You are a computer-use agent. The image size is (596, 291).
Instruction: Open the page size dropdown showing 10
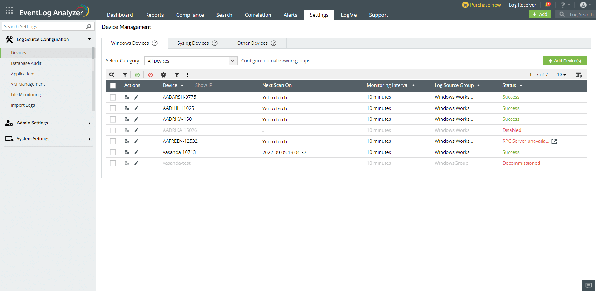(561, 74)
